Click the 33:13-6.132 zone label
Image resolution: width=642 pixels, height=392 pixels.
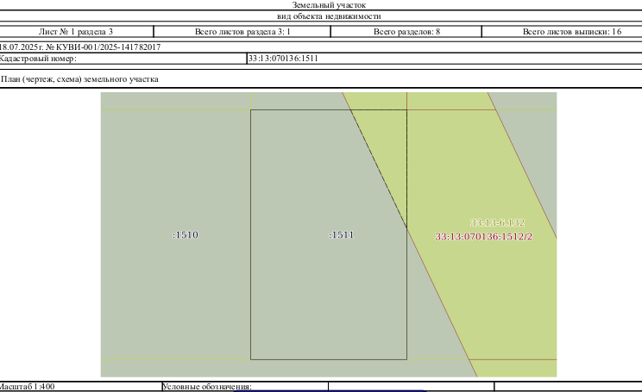(x=497, y=223)
